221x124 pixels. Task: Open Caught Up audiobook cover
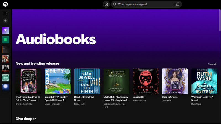point(146,81)
